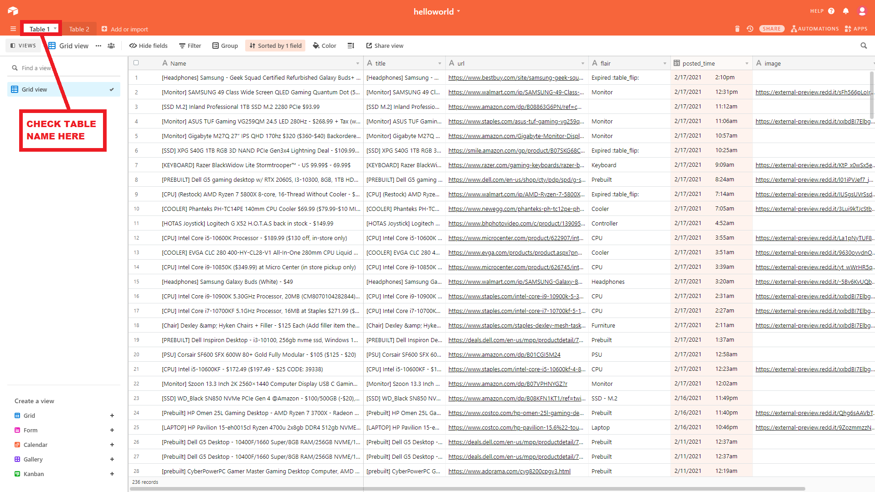Open the bestbuy.com link in row 1
875x492 pixels.
[x=516, y=78]
